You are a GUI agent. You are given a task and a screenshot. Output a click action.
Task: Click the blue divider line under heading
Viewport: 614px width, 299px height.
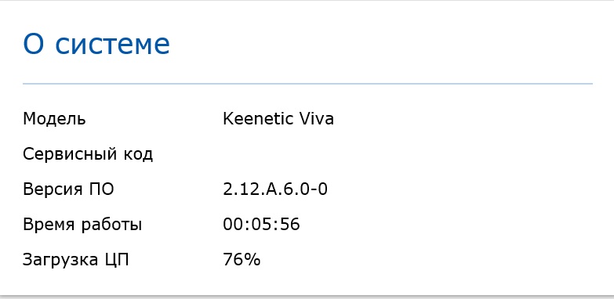point(307,84)
